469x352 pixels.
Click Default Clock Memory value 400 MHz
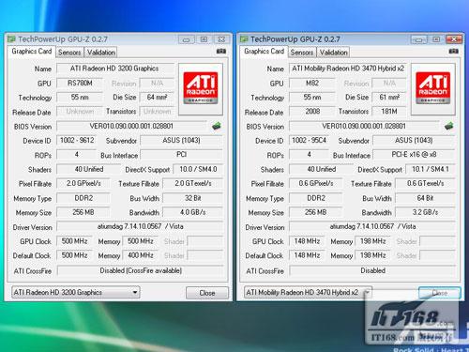point(141,255)
